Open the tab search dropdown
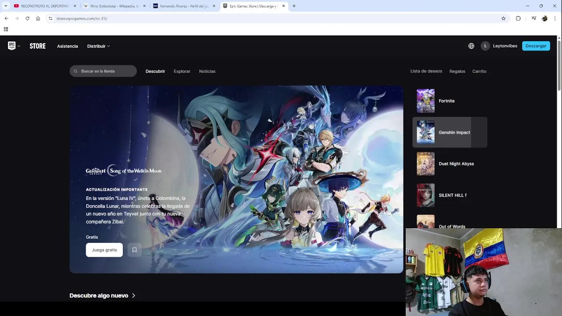The width and height of the screenshot is (562, 316). point(6,6)
